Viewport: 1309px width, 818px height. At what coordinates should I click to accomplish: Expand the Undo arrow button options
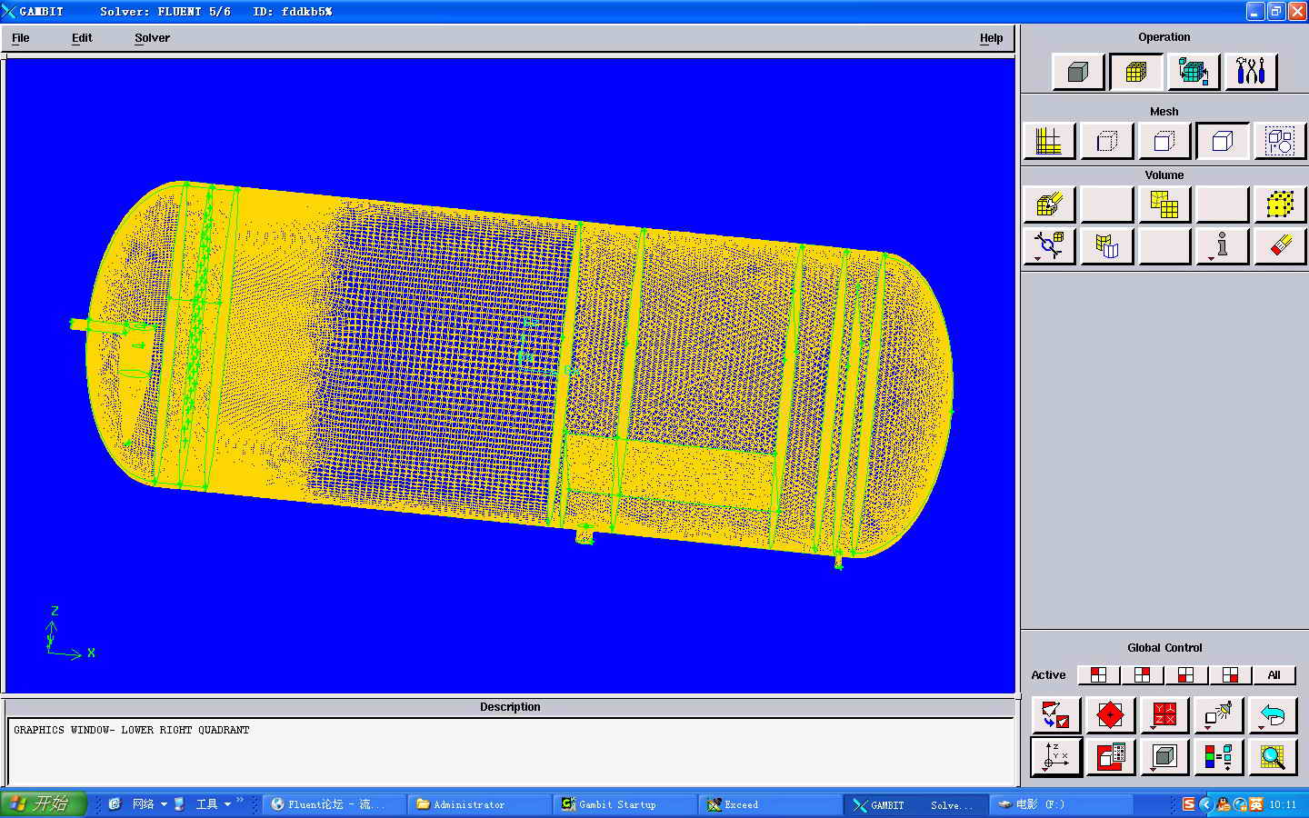point(1273,715)
